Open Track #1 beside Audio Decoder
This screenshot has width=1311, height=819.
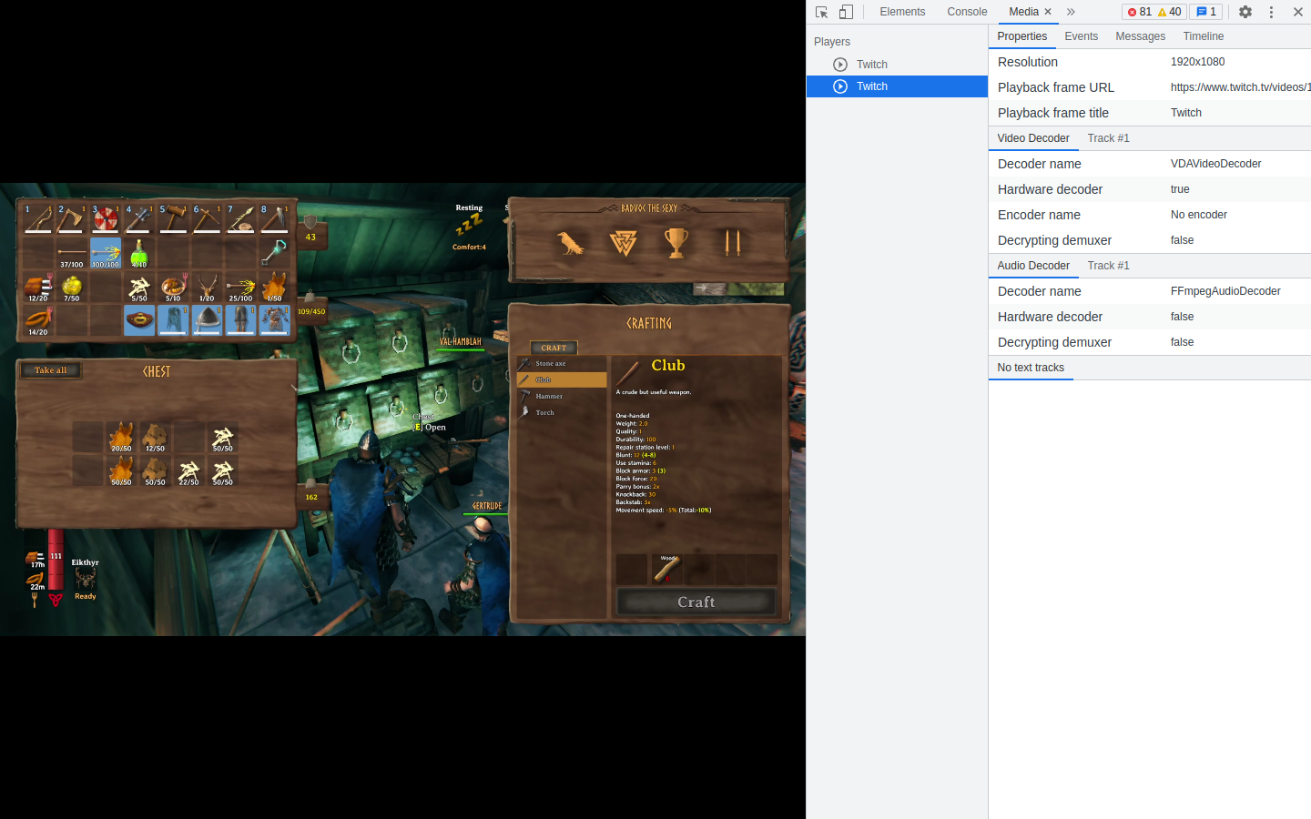(x=1108, y=266)
